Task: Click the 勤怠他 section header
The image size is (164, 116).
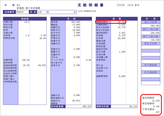Action: pyautogui.click(x=25, y=19)
